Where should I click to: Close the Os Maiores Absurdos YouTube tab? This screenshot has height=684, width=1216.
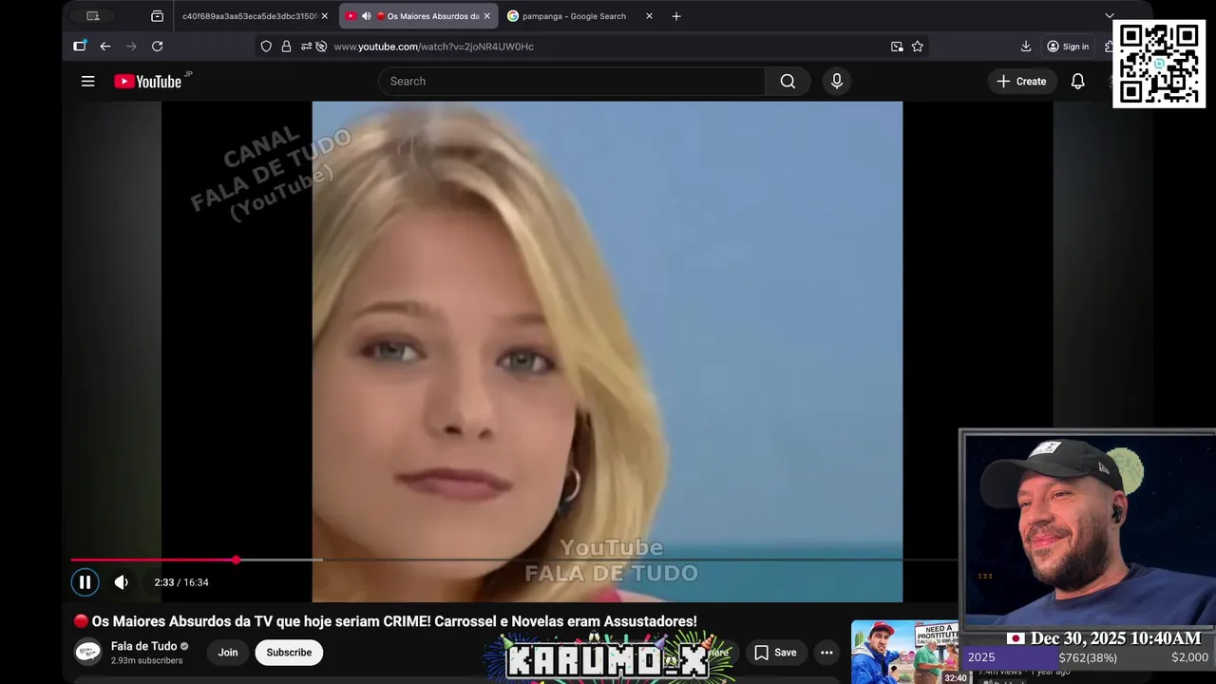[x=487, y=16]
